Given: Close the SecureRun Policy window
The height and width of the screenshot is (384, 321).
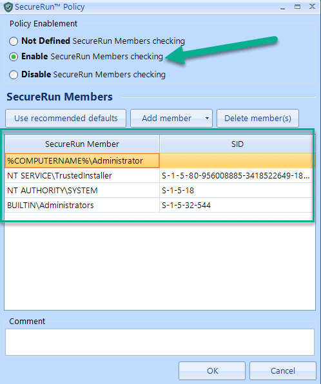Looking at the screenshot, I should click(x=312, y=6).
